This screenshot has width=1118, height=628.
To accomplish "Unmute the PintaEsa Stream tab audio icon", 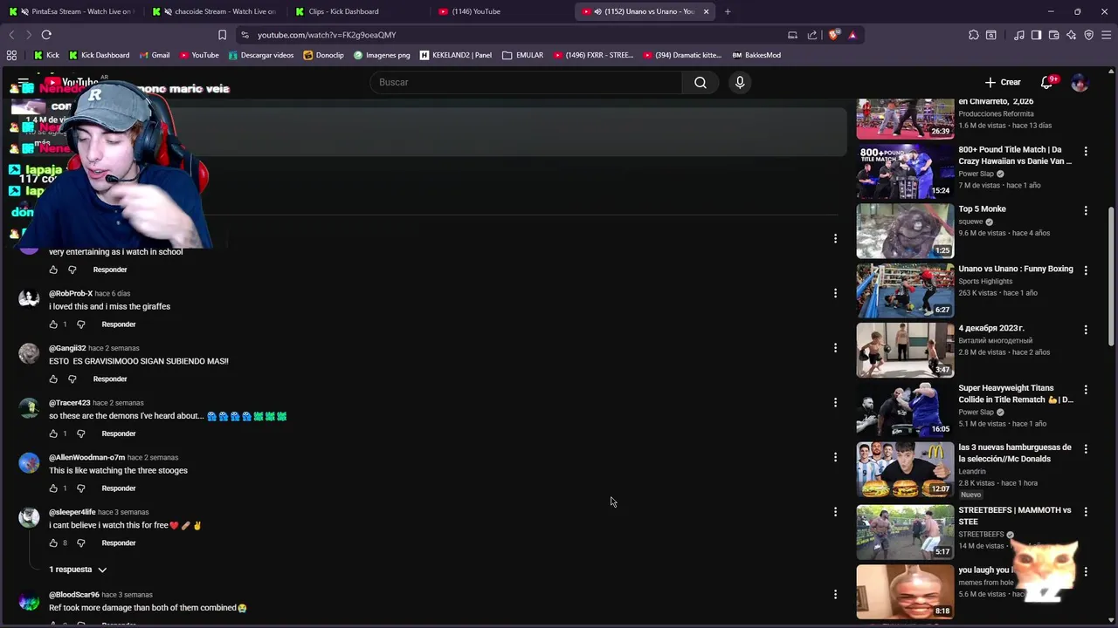I will [x=24, y=11].
